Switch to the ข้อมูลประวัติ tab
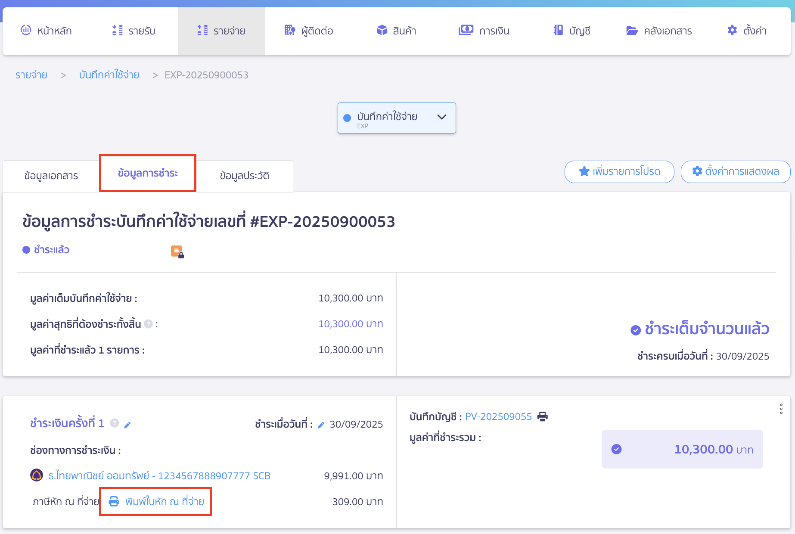Viewport: 795px width, 534px height. tap(245, 175)
